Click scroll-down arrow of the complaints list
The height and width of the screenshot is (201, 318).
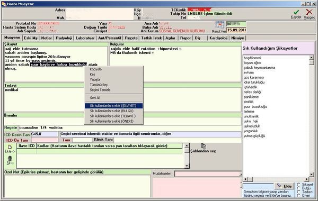(311, 175)
